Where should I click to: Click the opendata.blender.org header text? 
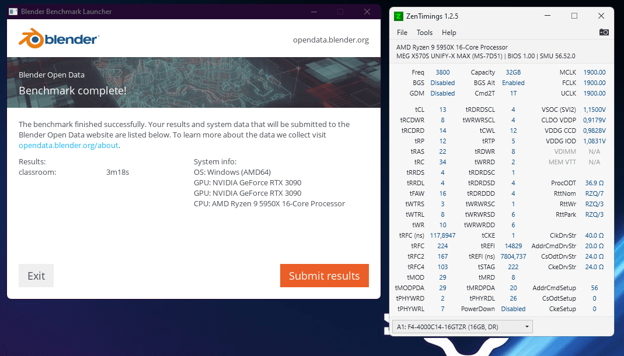331,40
